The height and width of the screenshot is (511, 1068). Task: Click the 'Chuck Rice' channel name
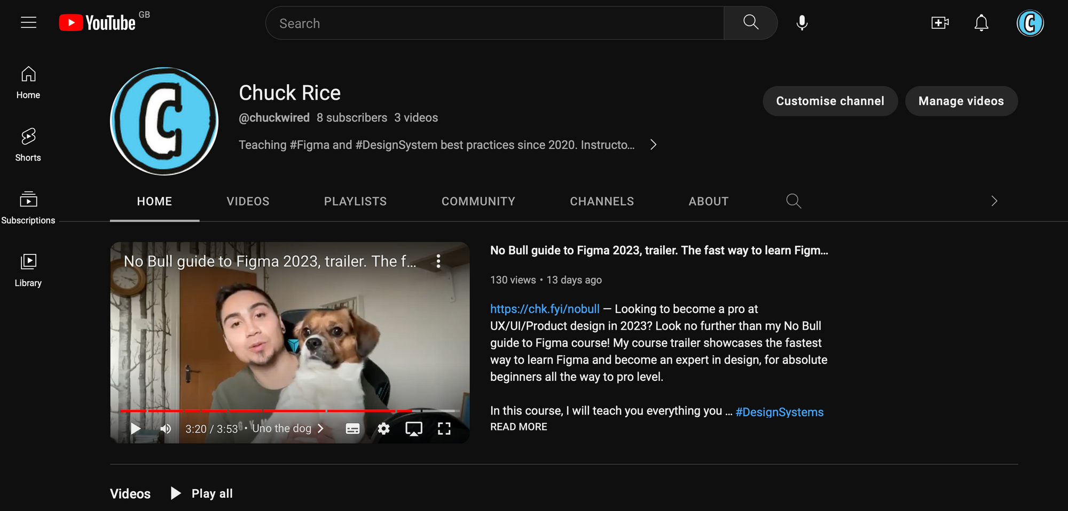[289, 93]
